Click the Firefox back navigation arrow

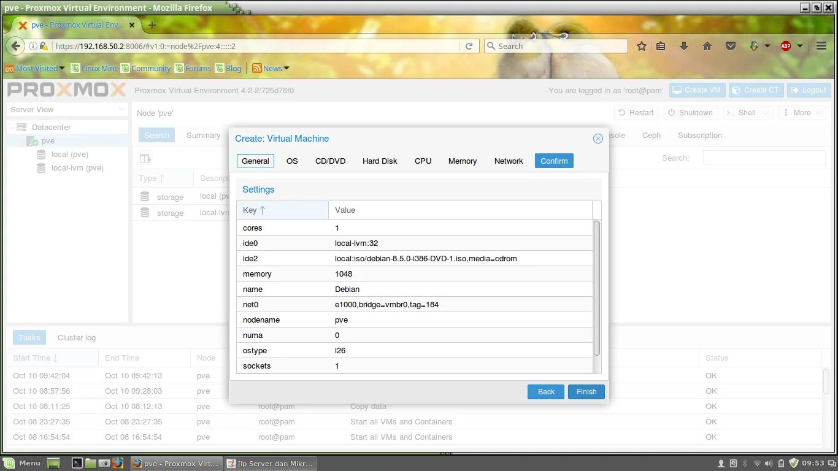tap(15, 46)
